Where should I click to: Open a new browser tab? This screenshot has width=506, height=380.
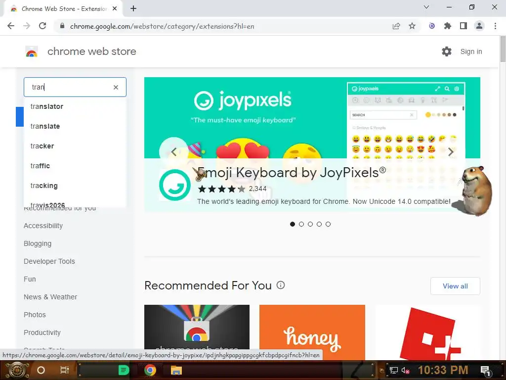pyautogui.click(x=133, y=9)
